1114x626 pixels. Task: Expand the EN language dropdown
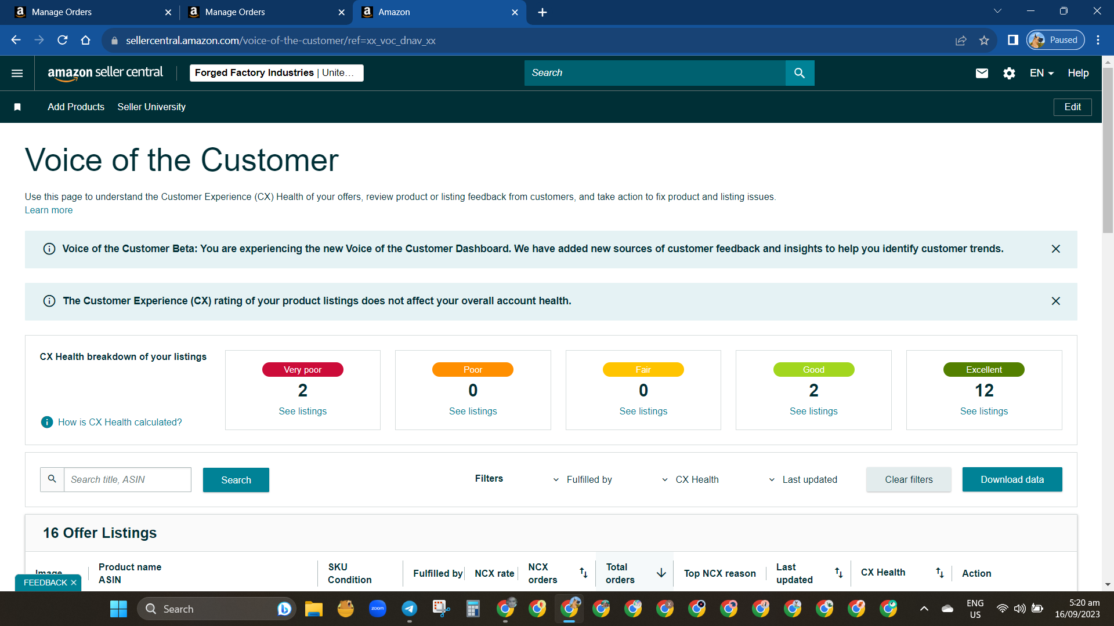point(1041,73)
